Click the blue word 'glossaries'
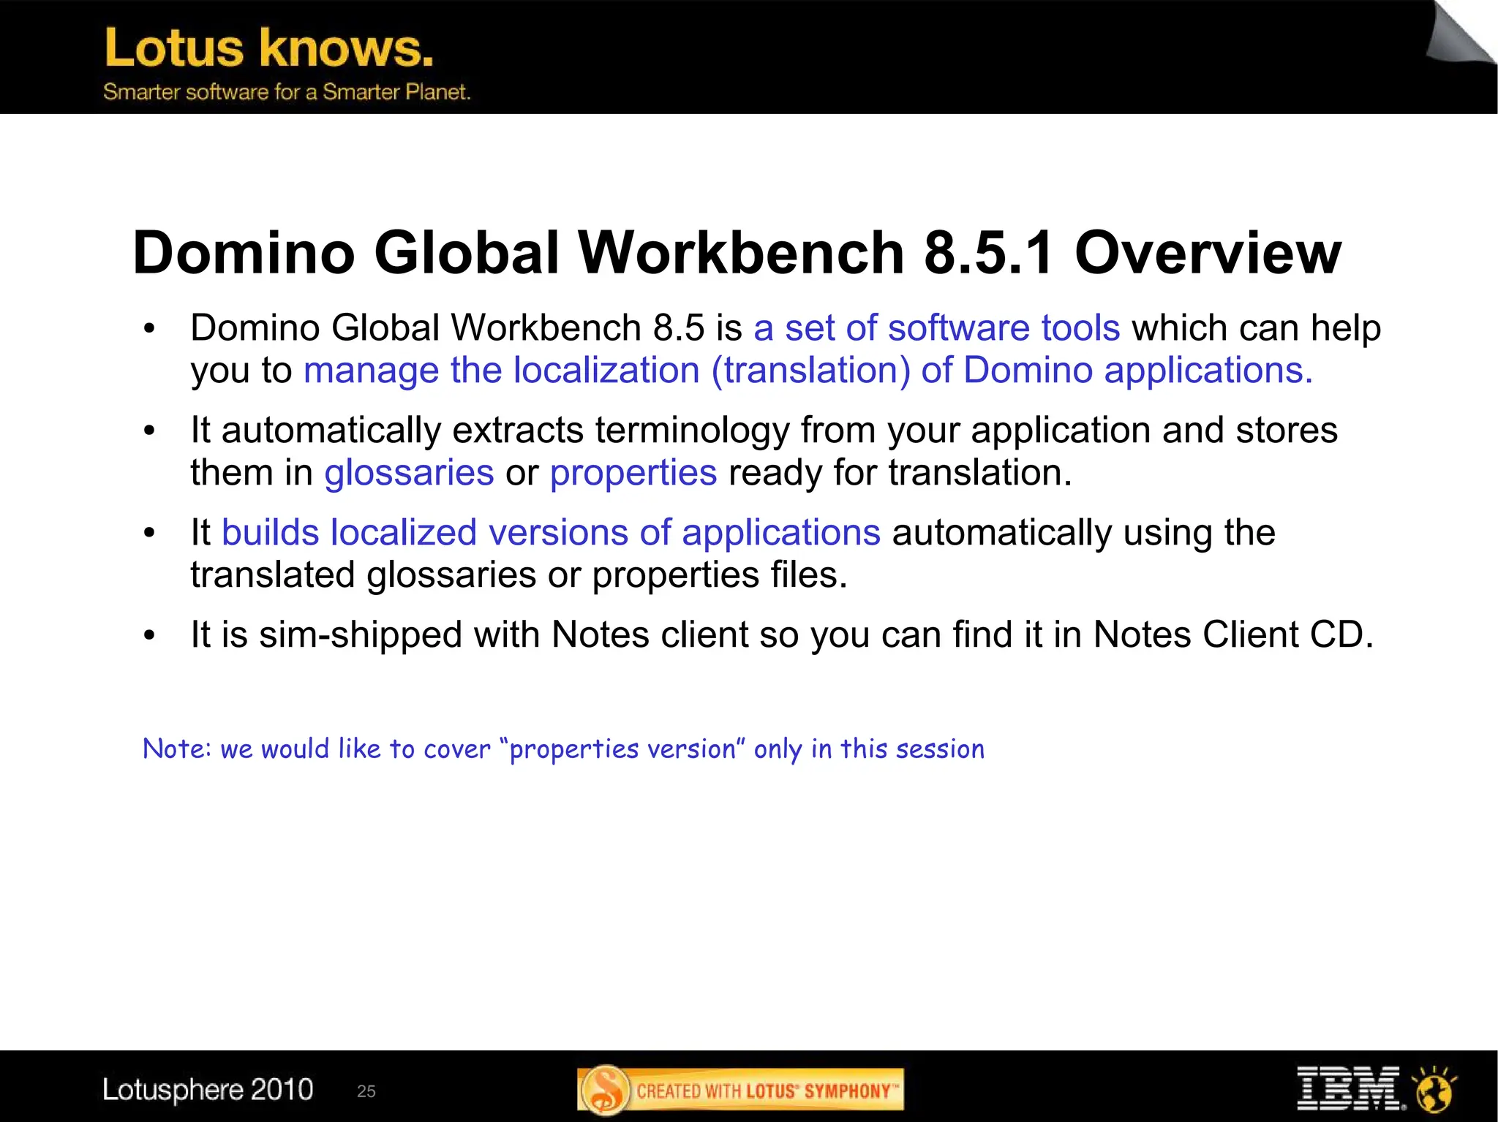This screenshot has height=1122, width=1498. pos(409,473)
